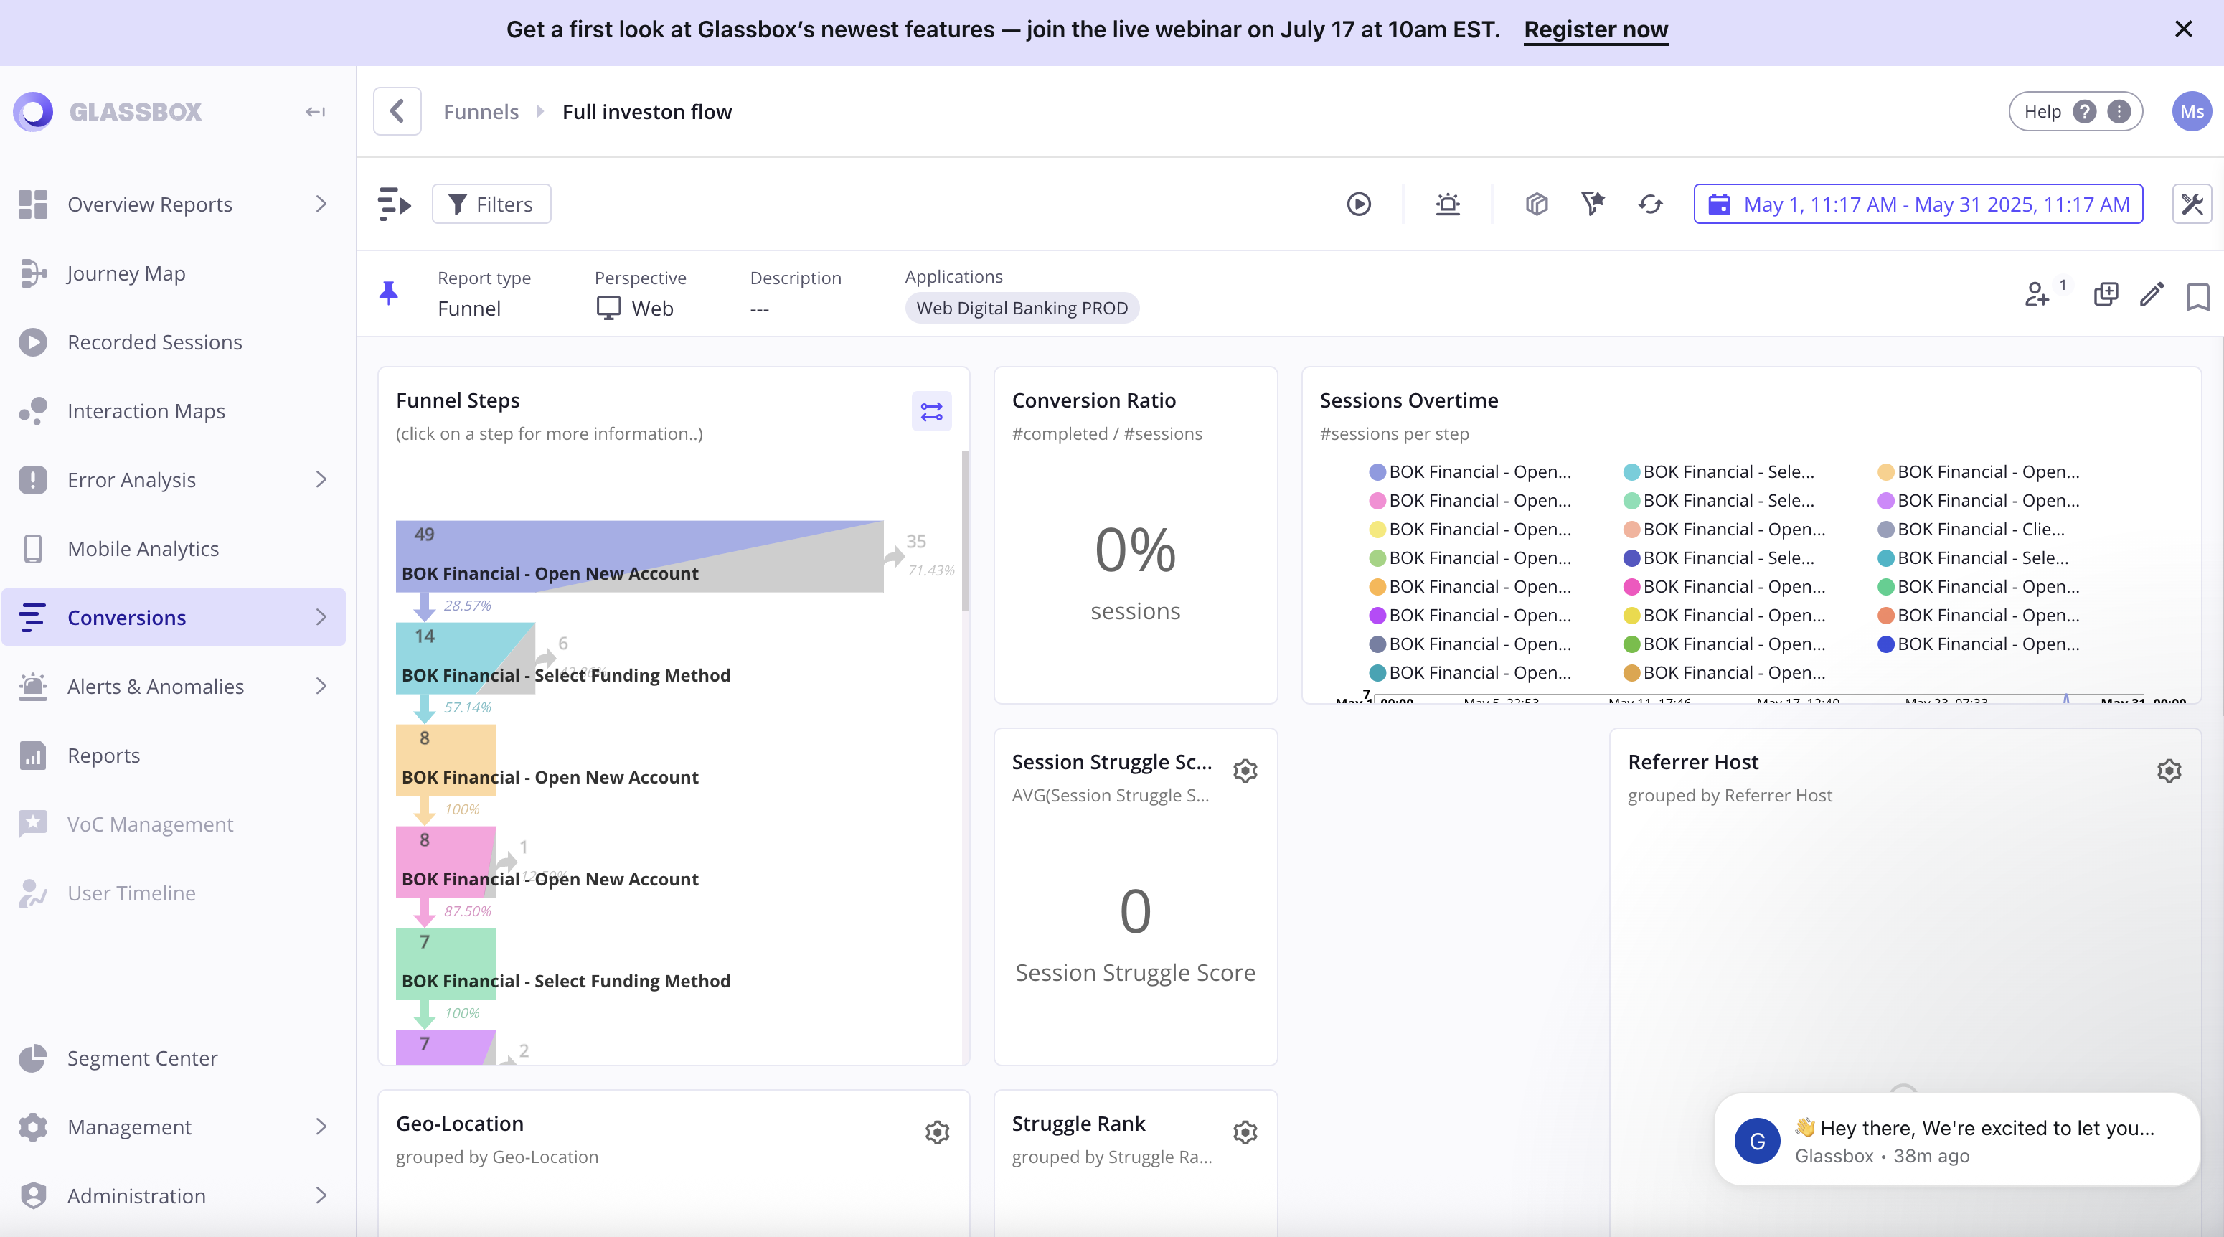Click the 28.57% conversion label
This screenshot has height=1237, width=2224.
coord(467,606)
